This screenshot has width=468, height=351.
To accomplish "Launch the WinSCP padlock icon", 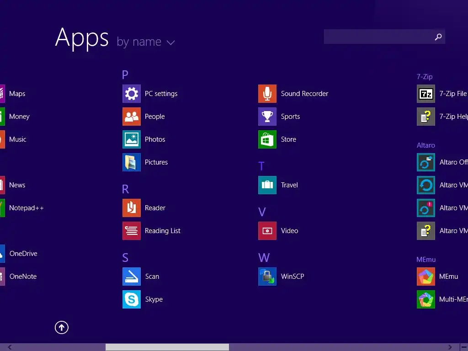I will (267, 277).
